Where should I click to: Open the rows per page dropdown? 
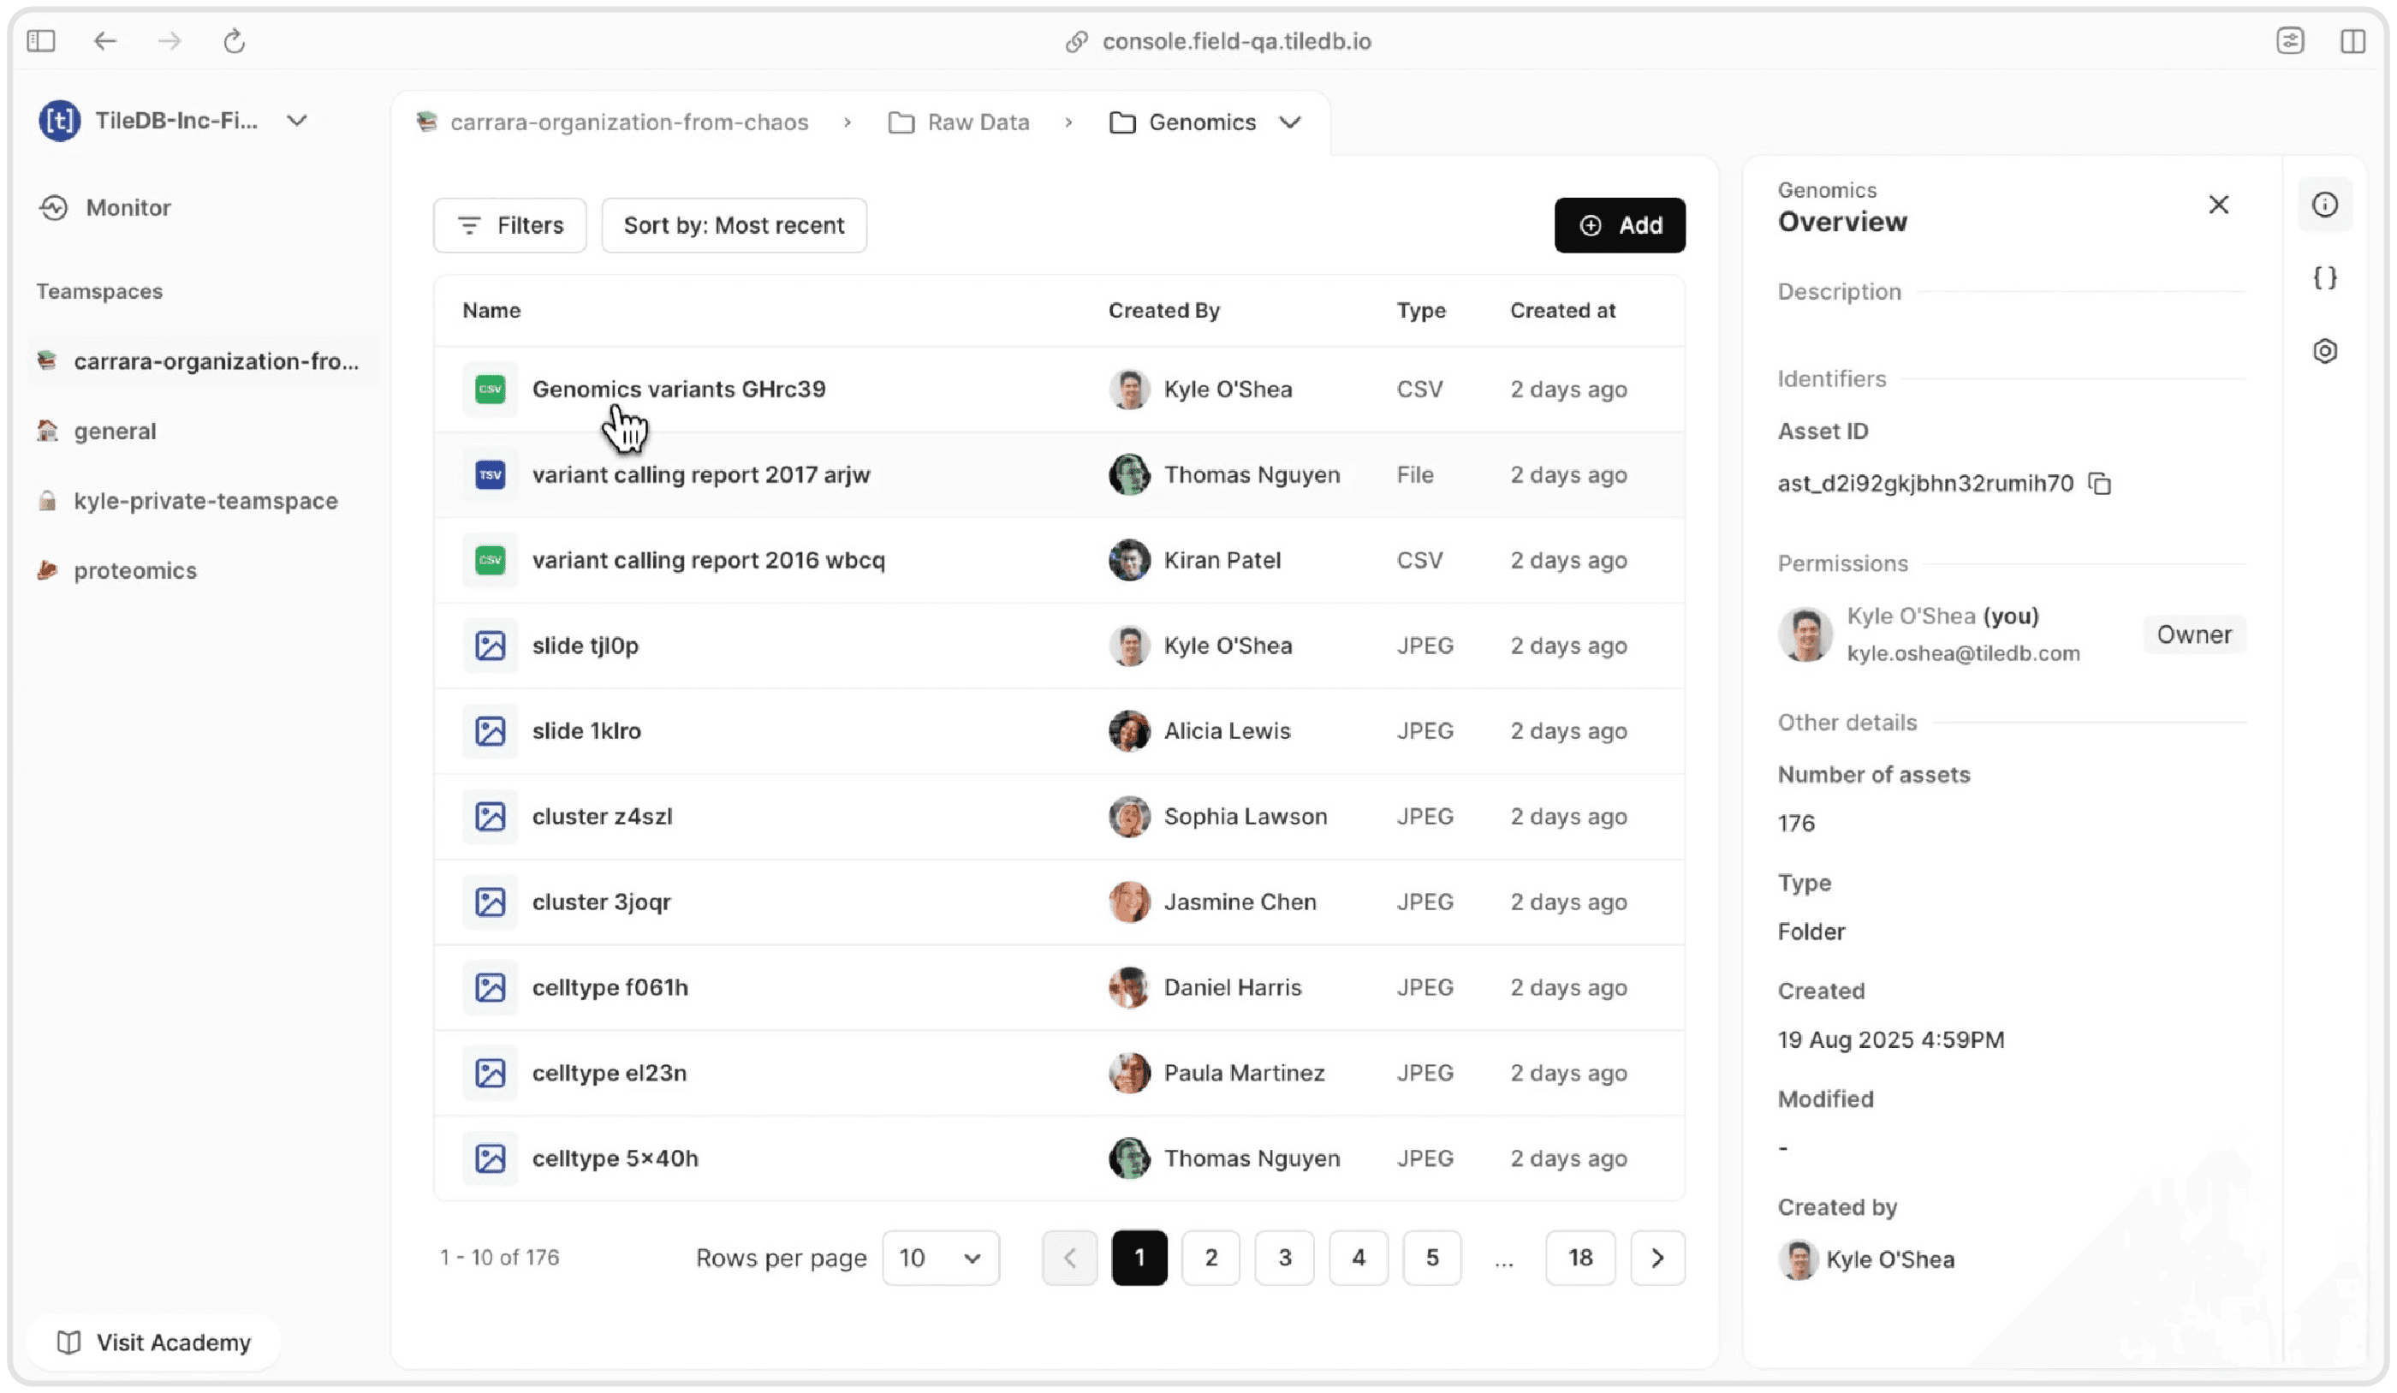[x=940, y=1258]
